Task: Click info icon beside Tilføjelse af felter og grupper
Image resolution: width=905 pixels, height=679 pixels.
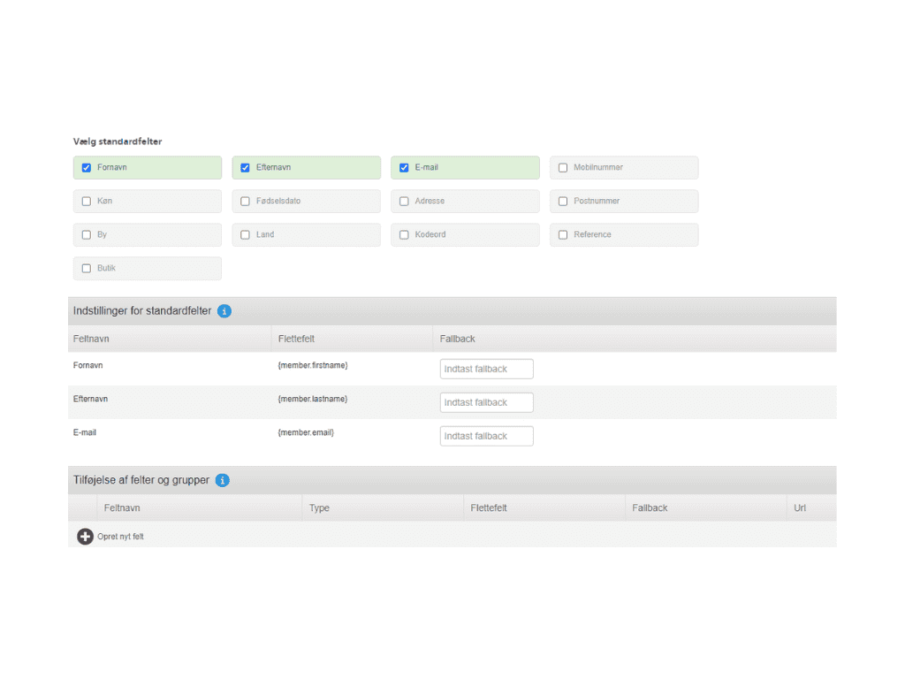Action: point(223,480)
